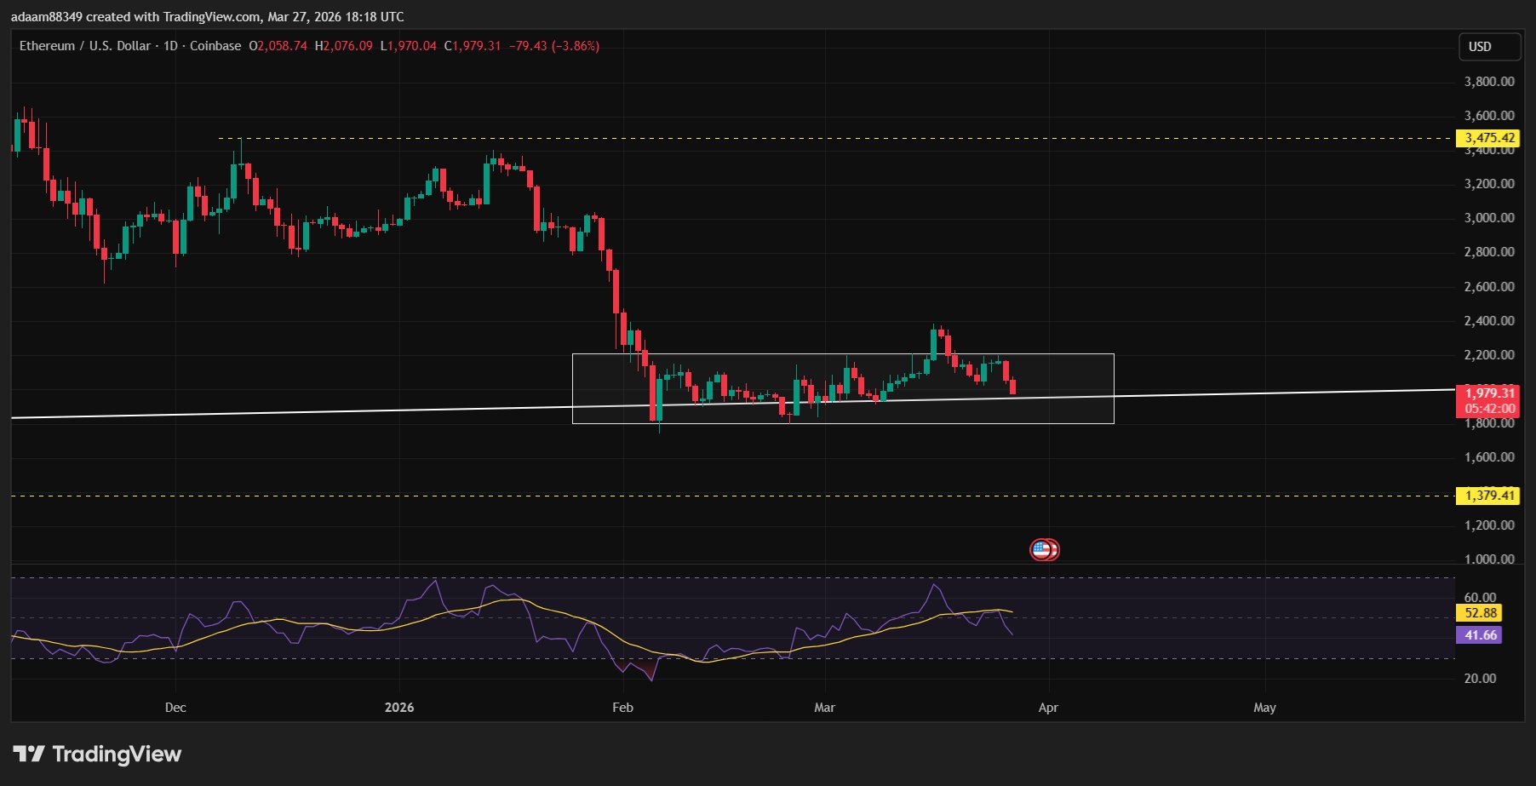Click the 60.00 RSI axis label
1536x786 pixels.
[x=1481, y=598]
